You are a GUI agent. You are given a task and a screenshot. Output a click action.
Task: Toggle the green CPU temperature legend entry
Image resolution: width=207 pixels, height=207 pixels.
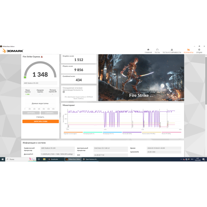(93, 133)
